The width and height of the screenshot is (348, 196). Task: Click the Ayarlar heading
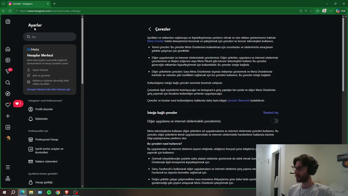coord(35,25)
